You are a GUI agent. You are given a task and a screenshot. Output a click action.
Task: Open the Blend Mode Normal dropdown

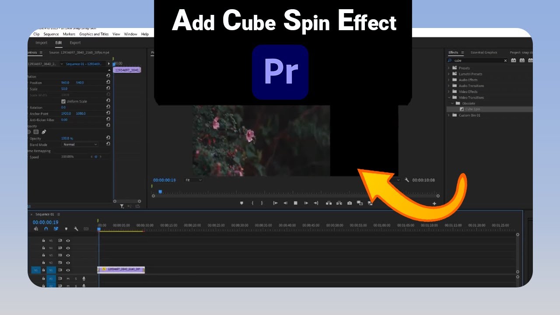80,144
